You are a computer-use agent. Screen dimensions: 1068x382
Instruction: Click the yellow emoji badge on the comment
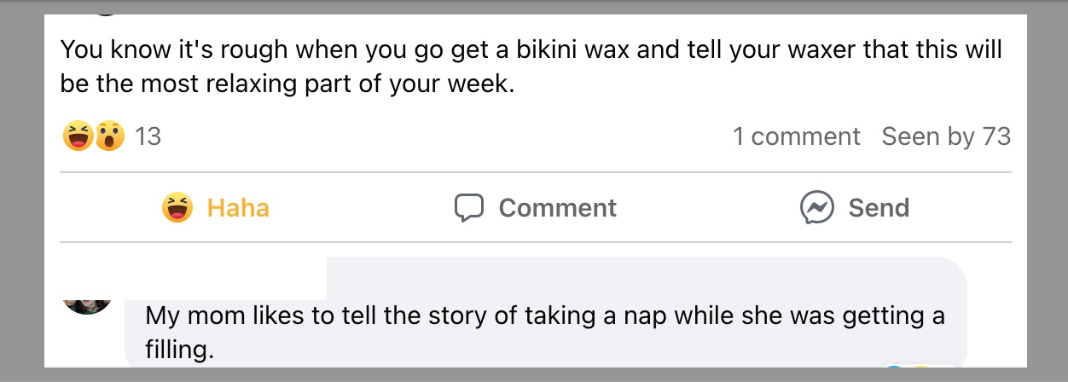[920, 368]
